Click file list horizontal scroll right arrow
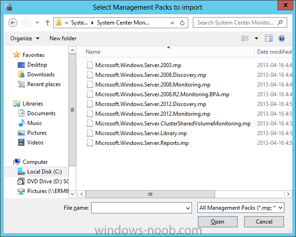 (288, 194)
